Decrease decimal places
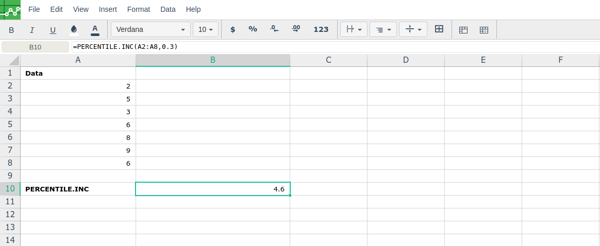The image size is (600, 246). pos(274,29)
